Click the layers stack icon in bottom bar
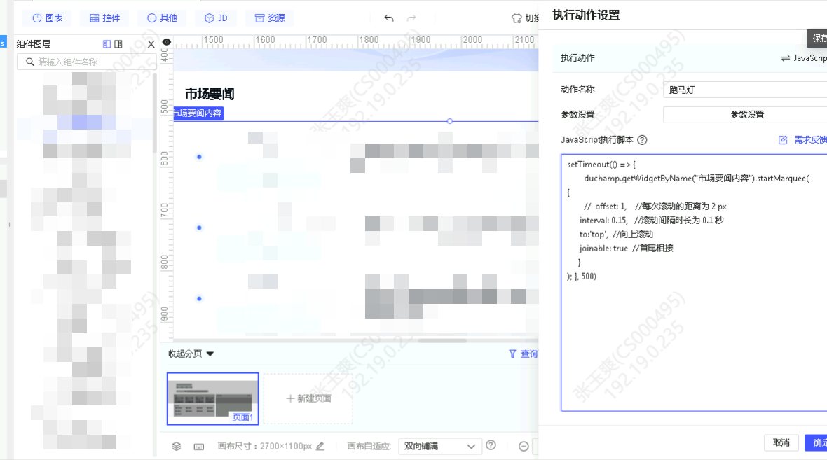This screenshot has height=460, width=827. pos(177,446)
